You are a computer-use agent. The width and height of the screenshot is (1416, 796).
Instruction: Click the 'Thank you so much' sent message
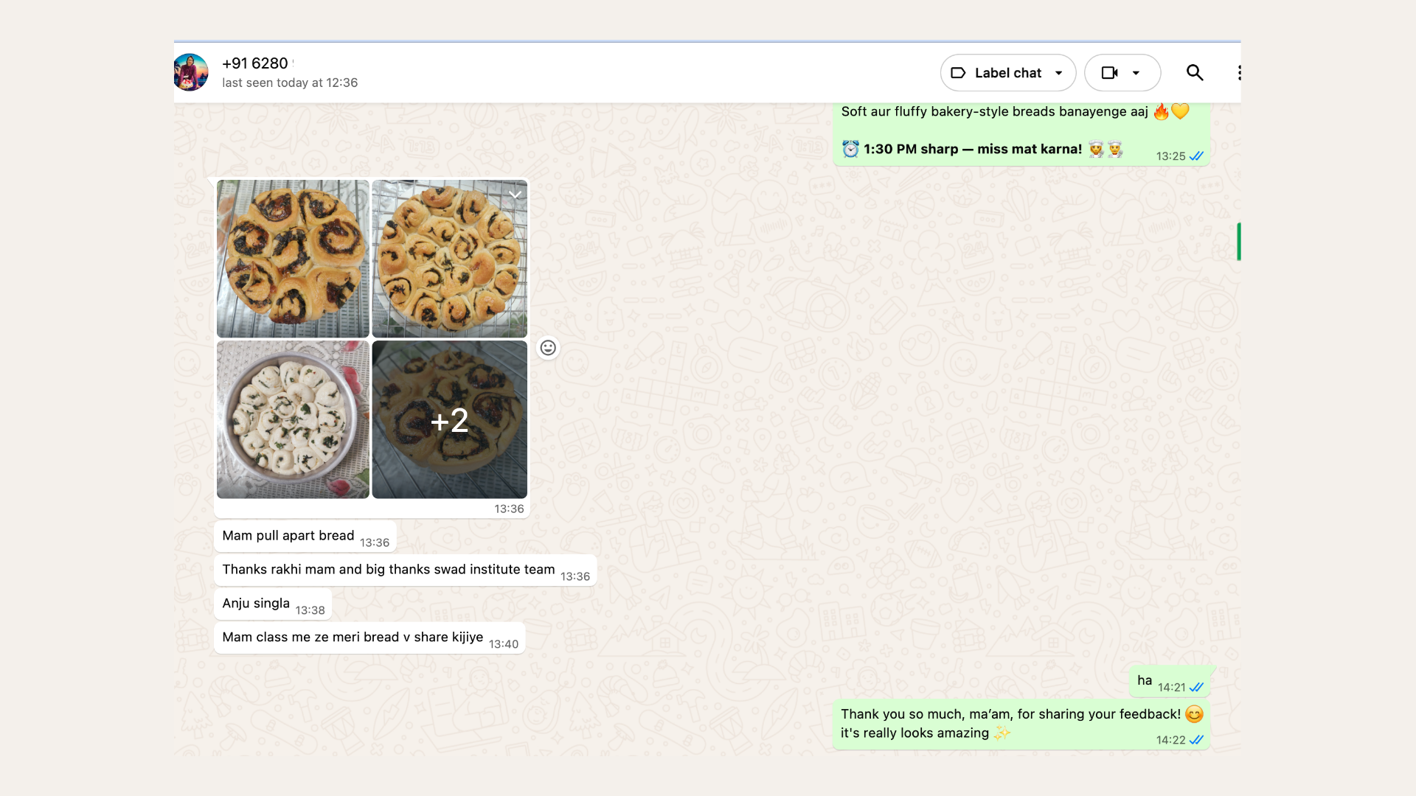tap(1010, 714)
